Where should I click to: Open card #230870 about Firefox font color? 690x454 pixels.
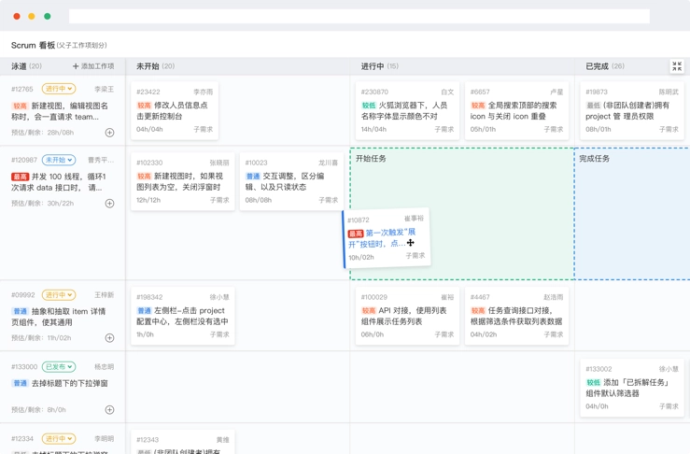[407, 110]
